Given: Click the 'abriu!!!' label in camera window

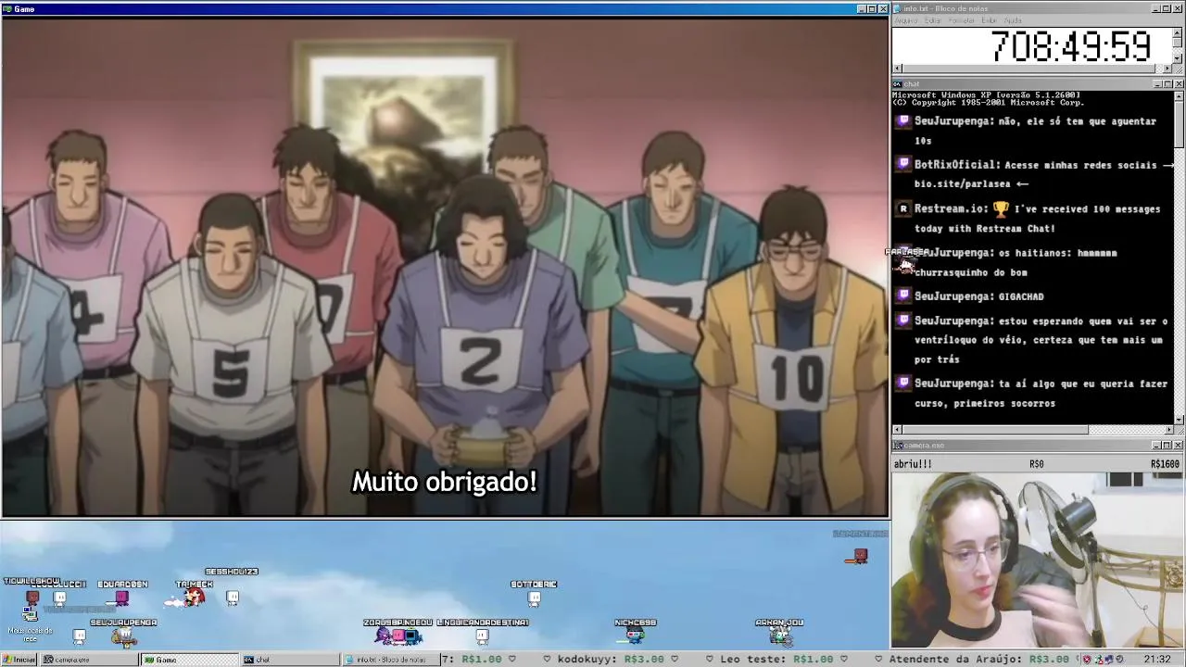Looking at the screenshot, I should (x=913, y=464).
